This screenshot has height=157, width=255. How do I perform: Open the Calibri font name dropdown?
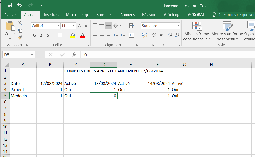(58, 26)
